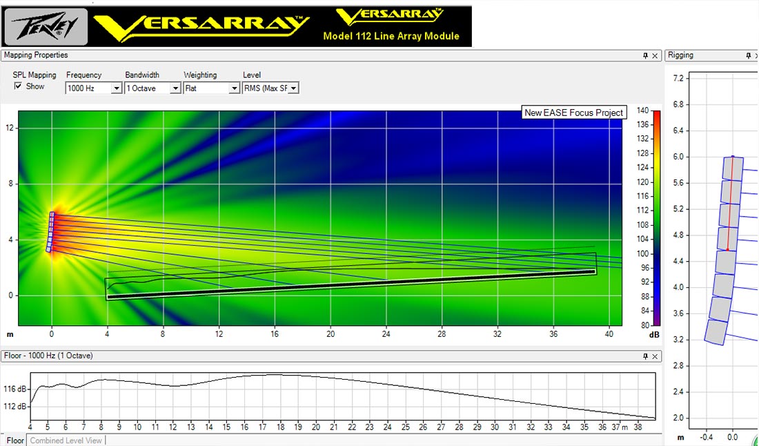Click the 116 dB axis label
The image size is (759, 446).
(x=15, y=389)
